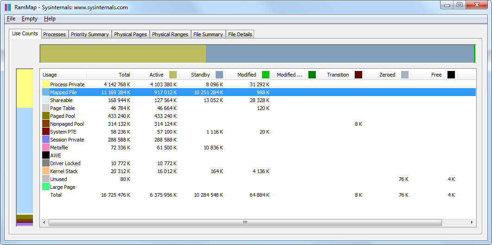The width and height of the screenshot is (492, 245).
Task: Click the olive Paged Pool color box
Action: 46,116
